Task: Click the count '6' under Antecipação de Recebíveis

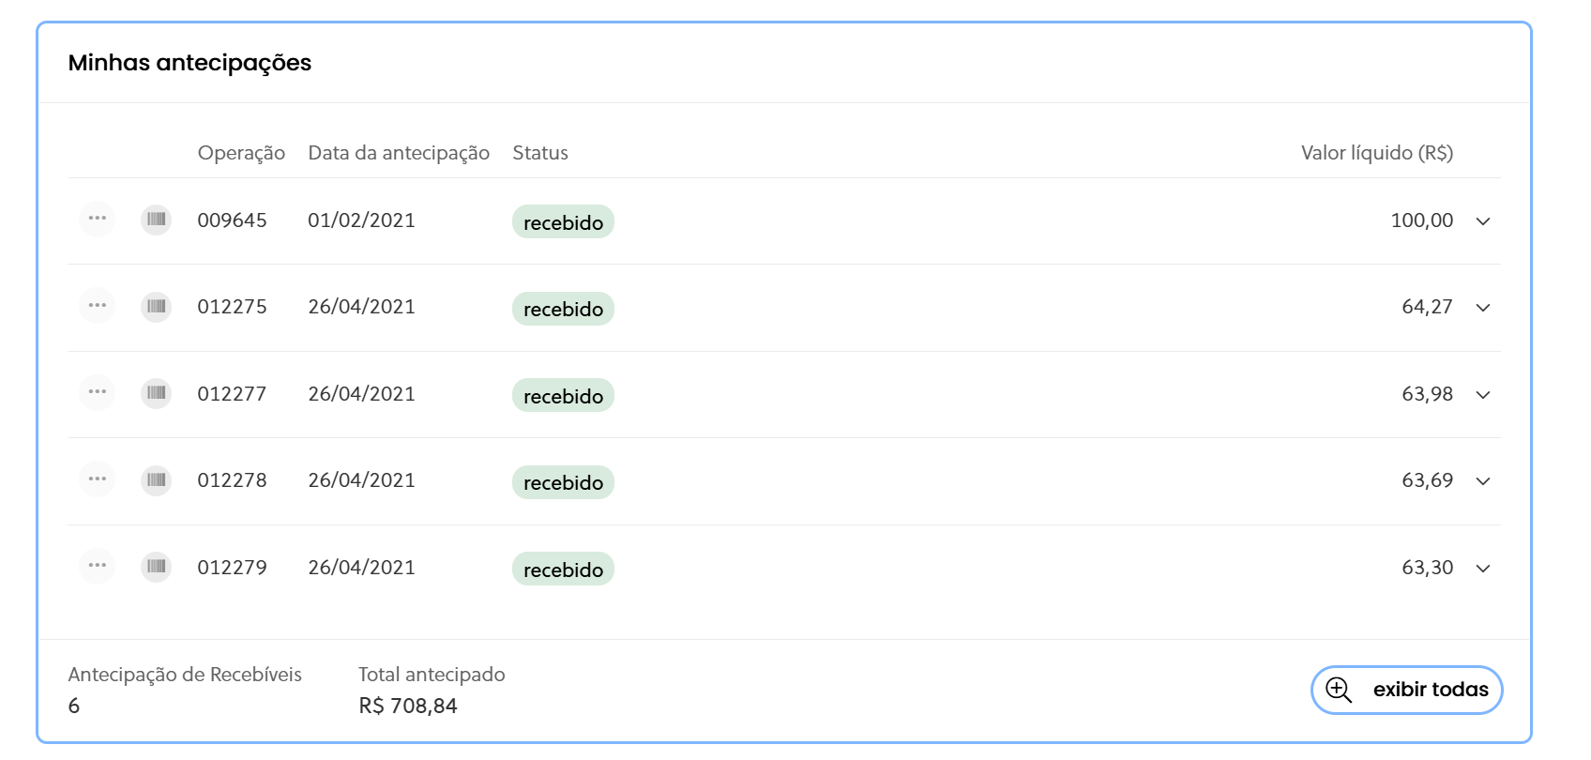Action: (74, 706)
